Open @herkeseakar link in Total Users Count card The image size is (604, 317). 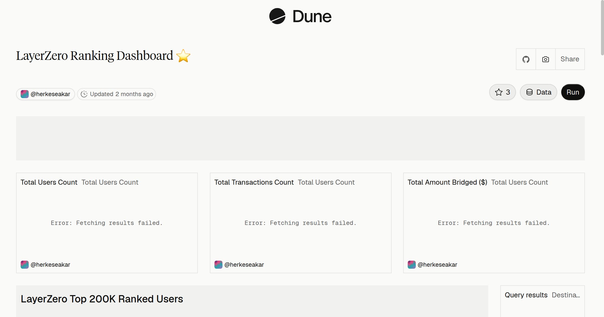[50, 265]
